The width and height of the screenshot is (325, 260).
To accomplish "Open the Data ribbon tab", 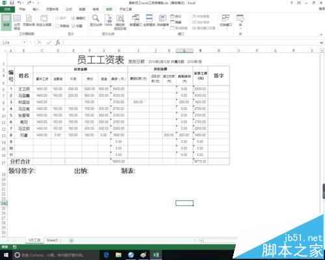I will (x=82, y=9).
